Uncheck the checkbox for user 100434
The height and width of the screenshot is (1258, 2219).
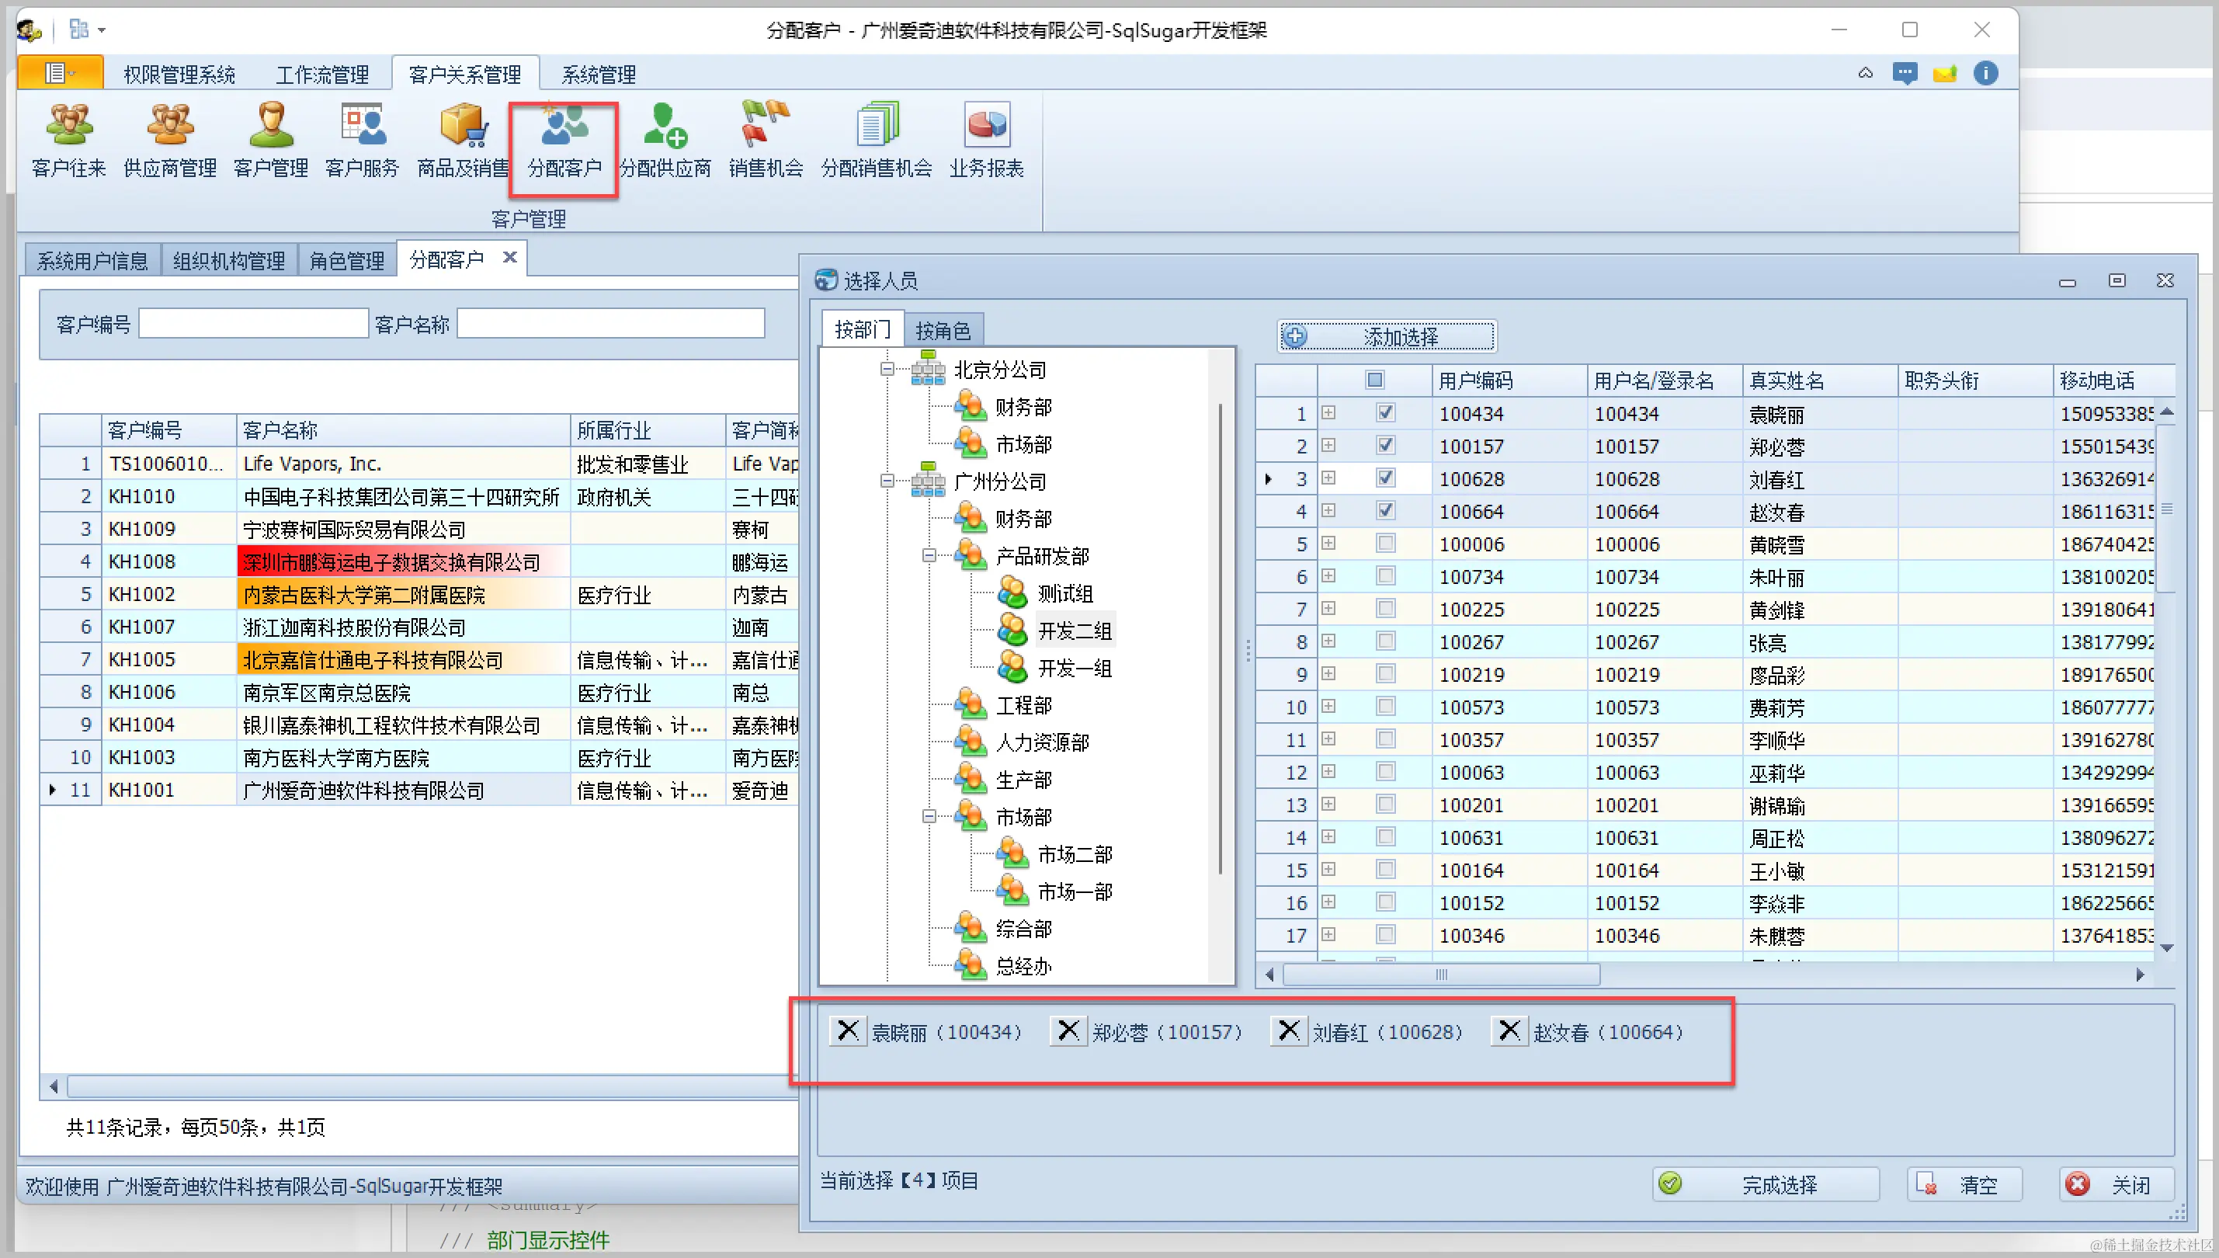coord(1385,413)
